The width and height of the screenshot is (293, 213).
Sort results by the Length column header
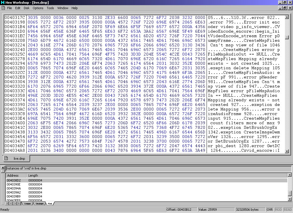pos(157,175)
